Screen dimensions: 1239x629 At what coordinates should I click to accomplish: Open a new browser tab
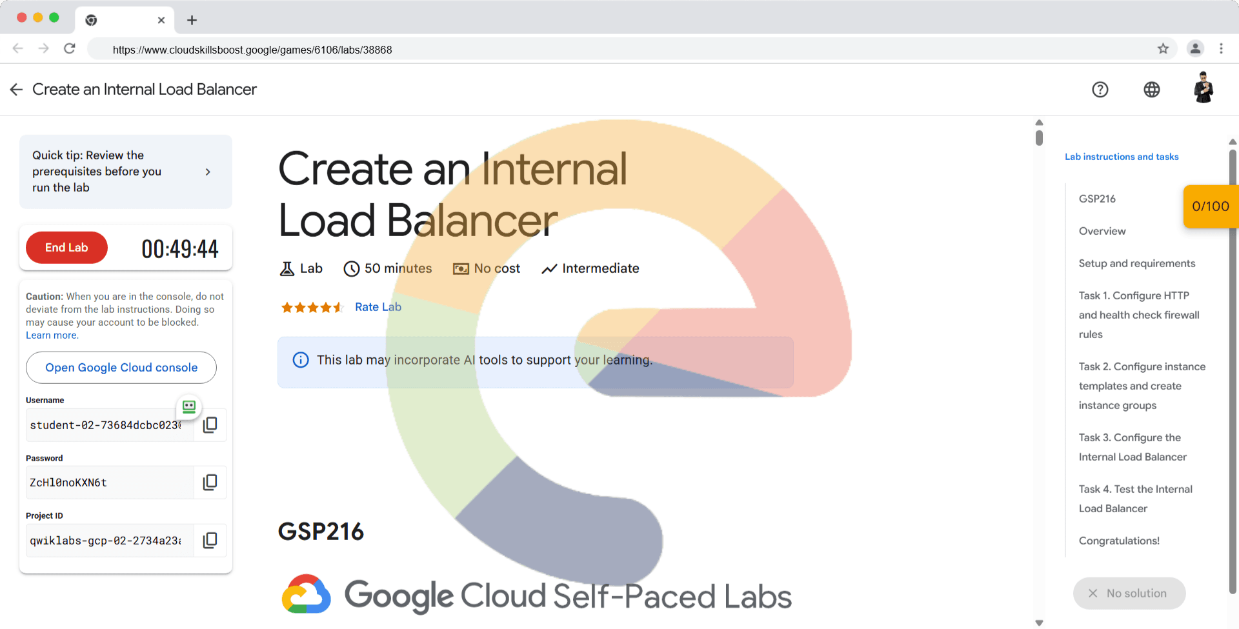coord(192,20)
